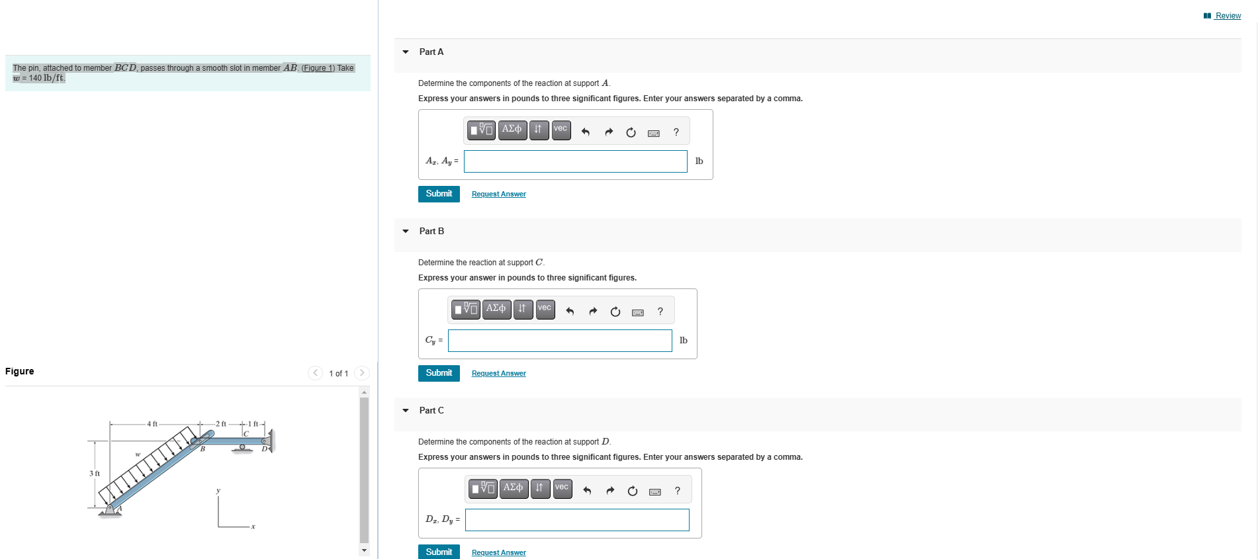Redo entry in Part B
The width and height of the screenshot is (1258, 559).
[x=593, y=312]
